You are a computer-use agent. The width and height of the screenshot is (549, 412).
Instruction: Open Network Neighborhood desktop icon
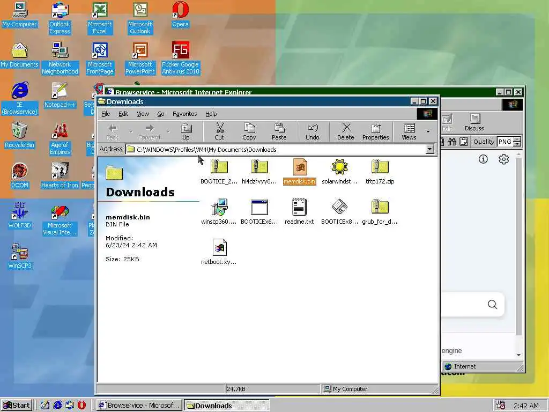coord(60,58)
